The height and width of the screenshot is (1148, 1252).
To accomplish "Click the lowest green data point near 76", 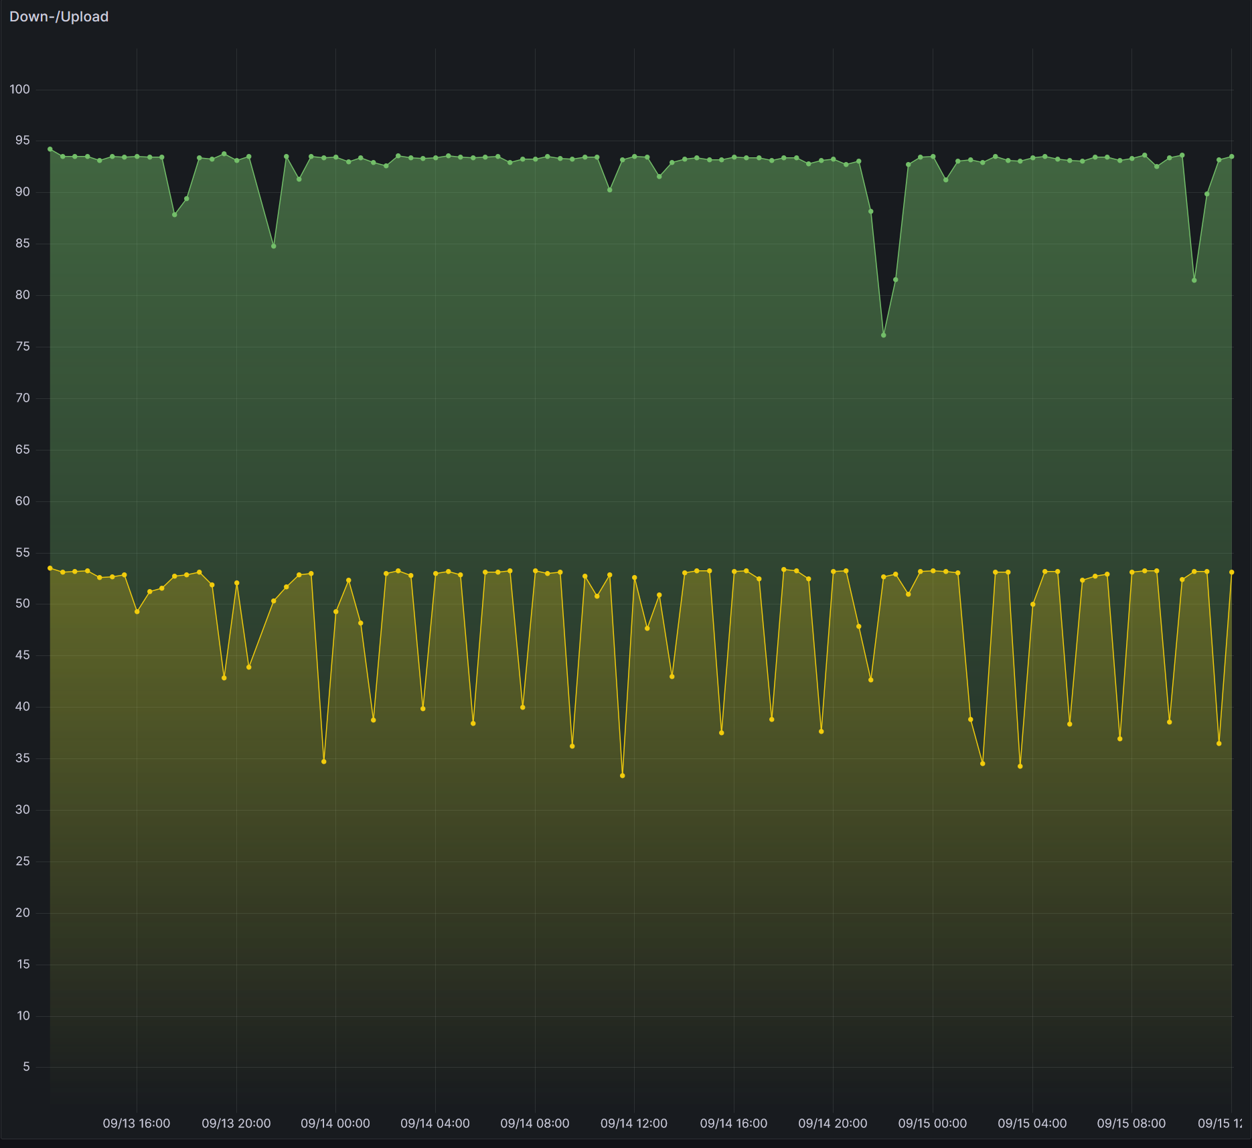I will [884, 335].
